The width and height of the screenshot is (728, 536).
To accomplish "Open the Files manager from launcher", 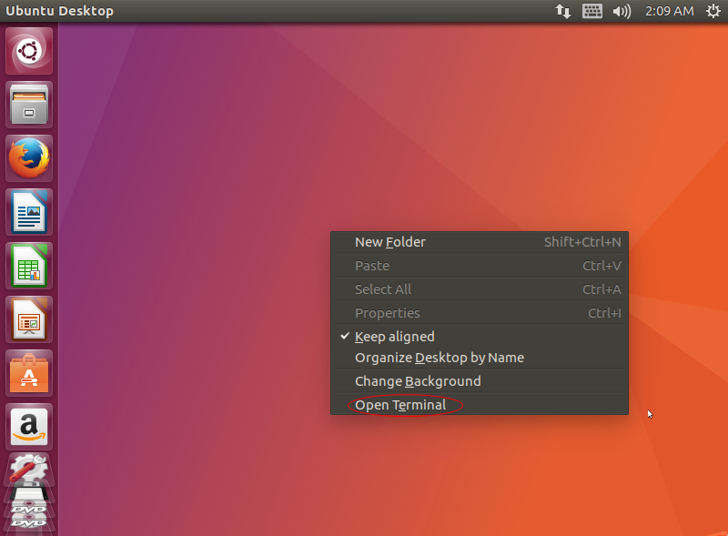I will [x=29, y=105].
